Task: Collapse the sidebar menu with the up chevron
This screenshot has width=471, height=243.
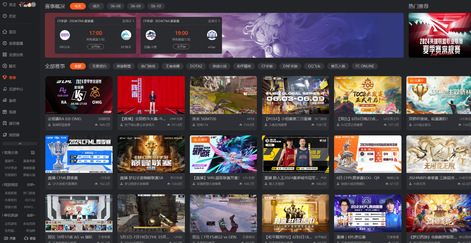Action: point(20,144)
